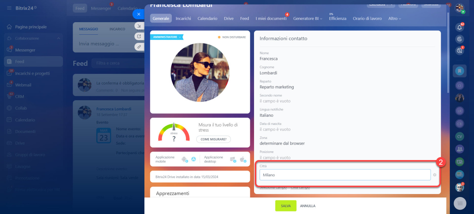
Task: Expand the Altro menu
Action: pos(394,18)
